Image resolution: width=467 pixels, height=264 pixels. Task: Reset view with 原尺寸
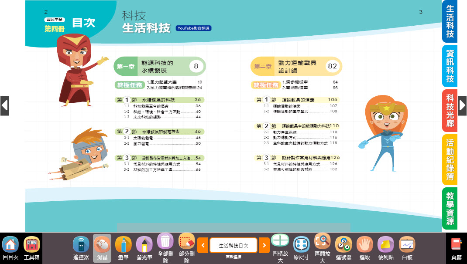point(302,248)
